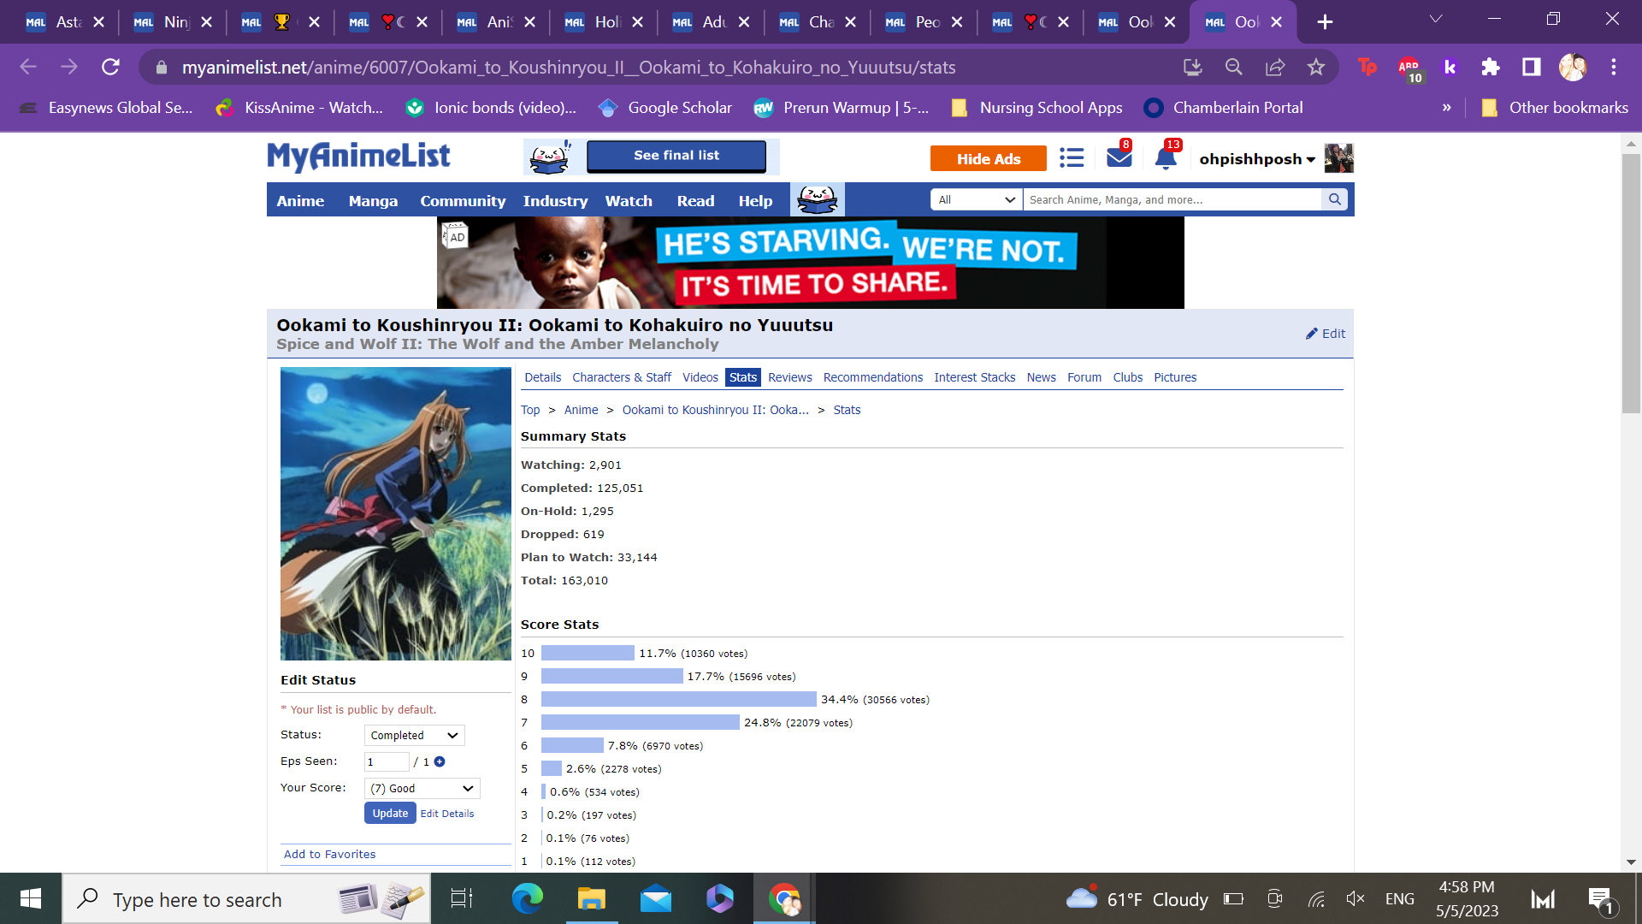Open notifications bell icon with 13 badge
This screenshot has width=1642, height=924.
coord(1165,158)
